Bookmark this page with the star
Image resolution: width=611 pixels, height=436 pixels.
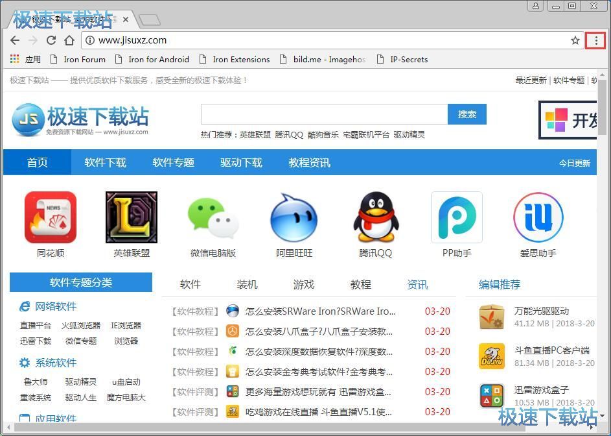coord(575,40)
